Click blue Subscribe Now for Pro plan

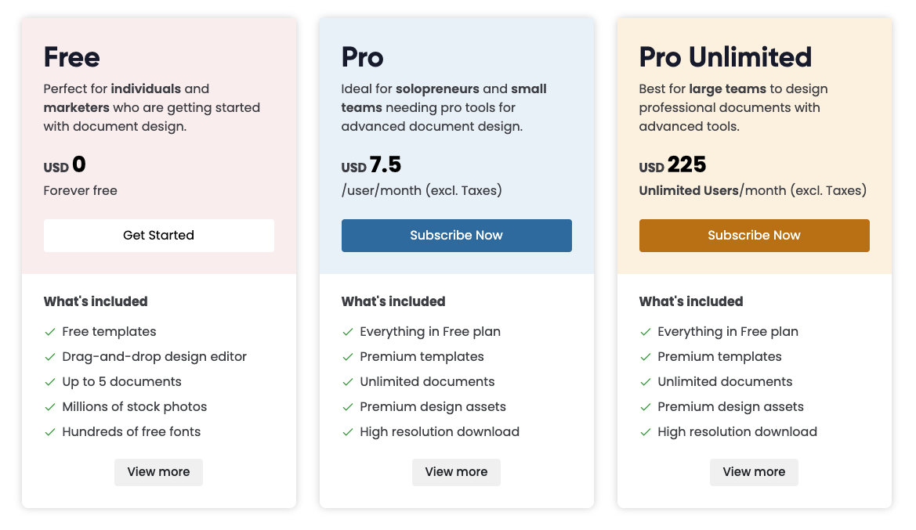[456, 236]
